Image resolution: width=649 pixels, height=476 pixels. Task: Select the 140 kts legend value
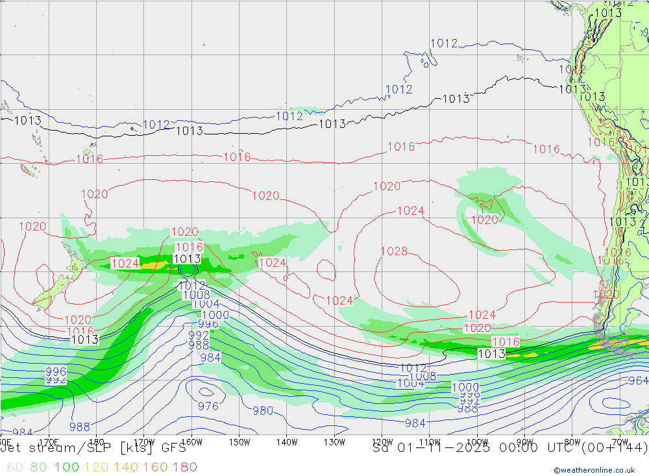125,467
